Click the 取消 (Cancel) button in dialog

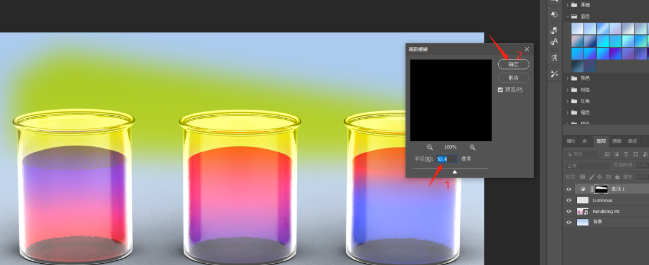[513, 77]
